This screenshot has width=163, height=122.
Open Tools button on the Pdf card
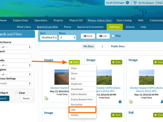click(x=158, y=115)
